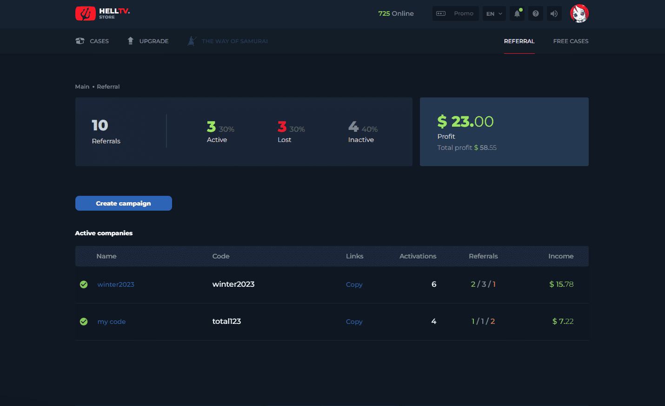Click the 4 Inactive stat
Viewport: 665px width, 406px height.
[x=363, y=132]
